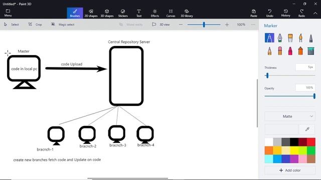
Task: Pick the bright red color swatch
Action: pos(311,142)
